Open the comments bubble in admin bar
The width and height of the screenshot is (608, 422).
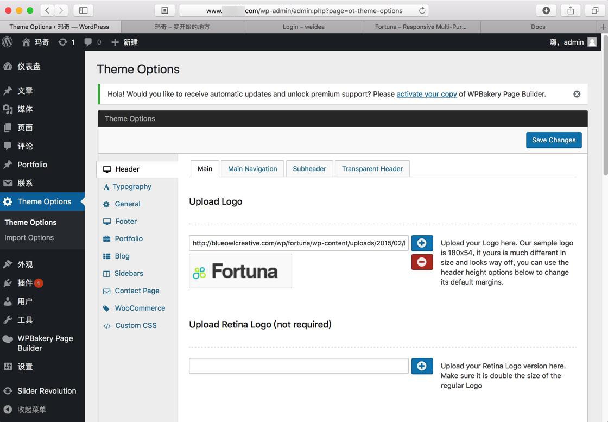[92, 42]
